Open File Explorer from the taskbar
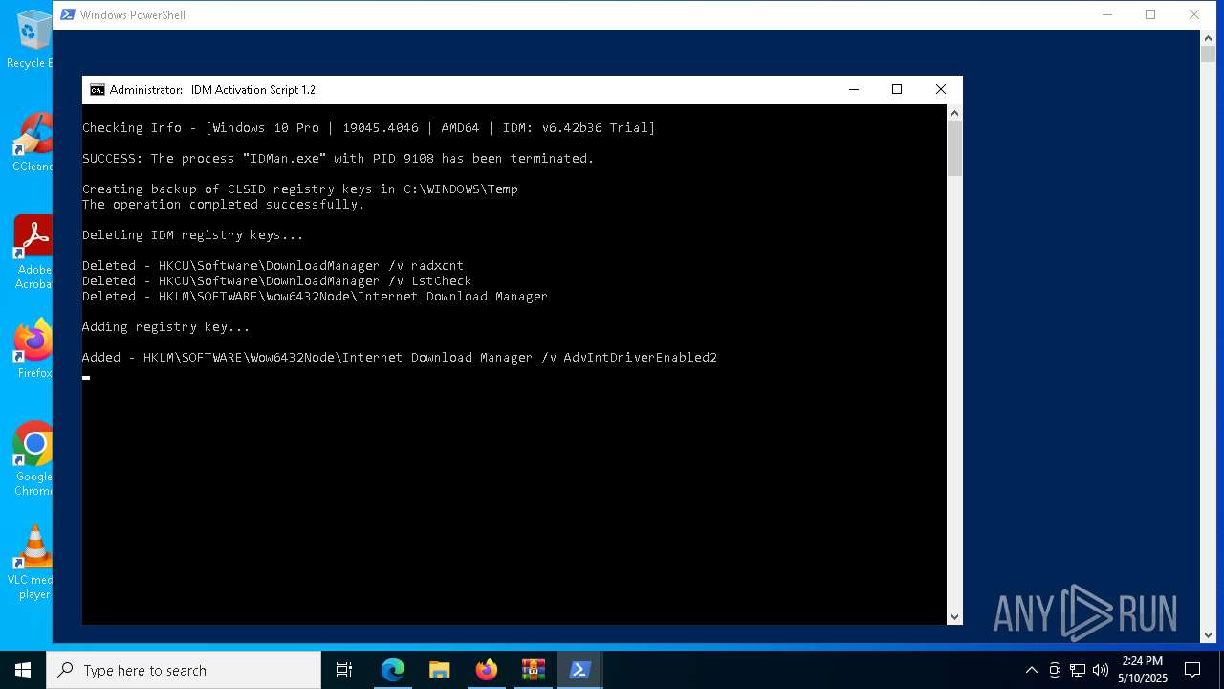1224x689 pixels. point(439,670)
